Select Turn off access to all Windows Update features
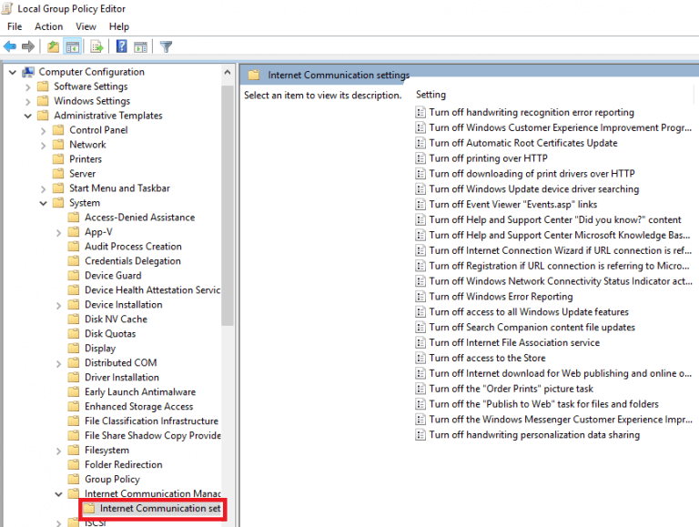This screenshot has height=527, width=699. pos(529,312)
